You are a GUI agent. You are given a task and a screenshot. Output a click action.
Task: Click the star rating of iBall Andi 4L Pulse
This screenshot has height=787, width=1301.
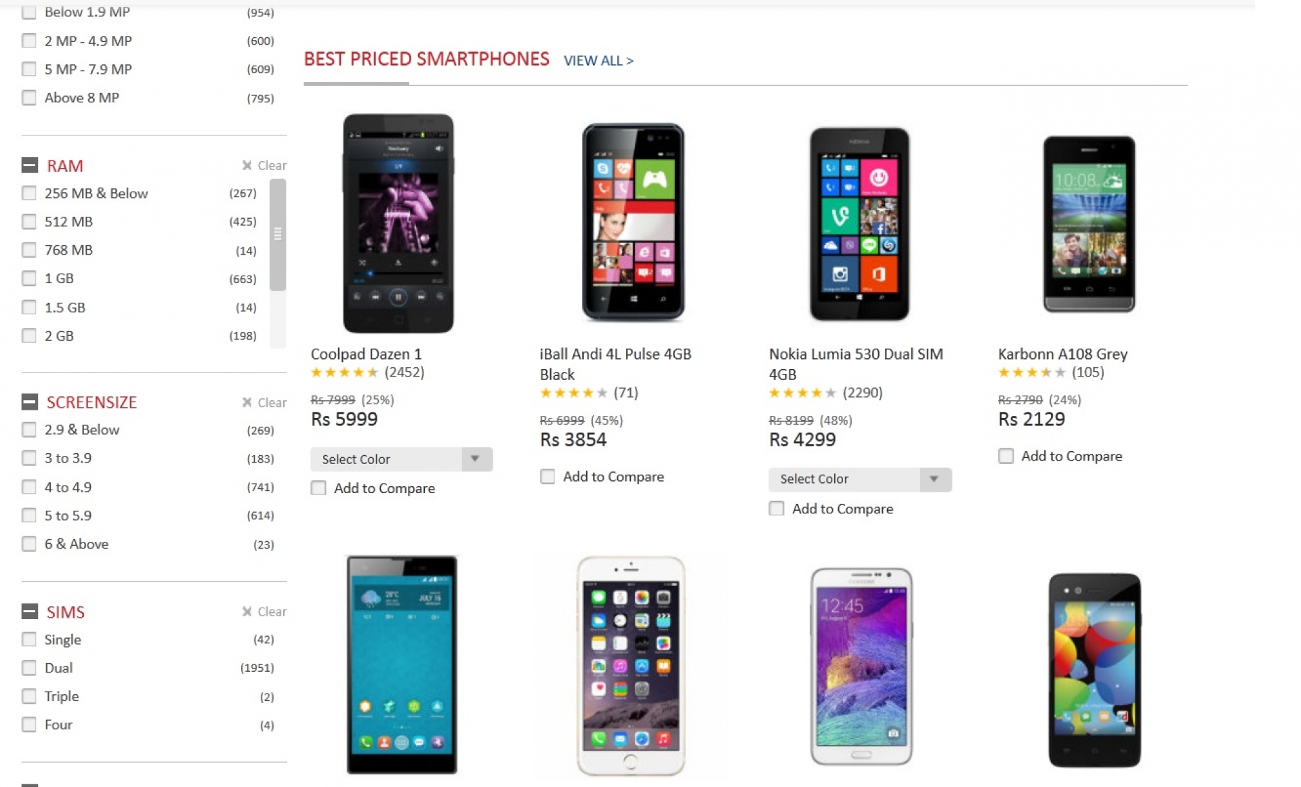(573, 393)
